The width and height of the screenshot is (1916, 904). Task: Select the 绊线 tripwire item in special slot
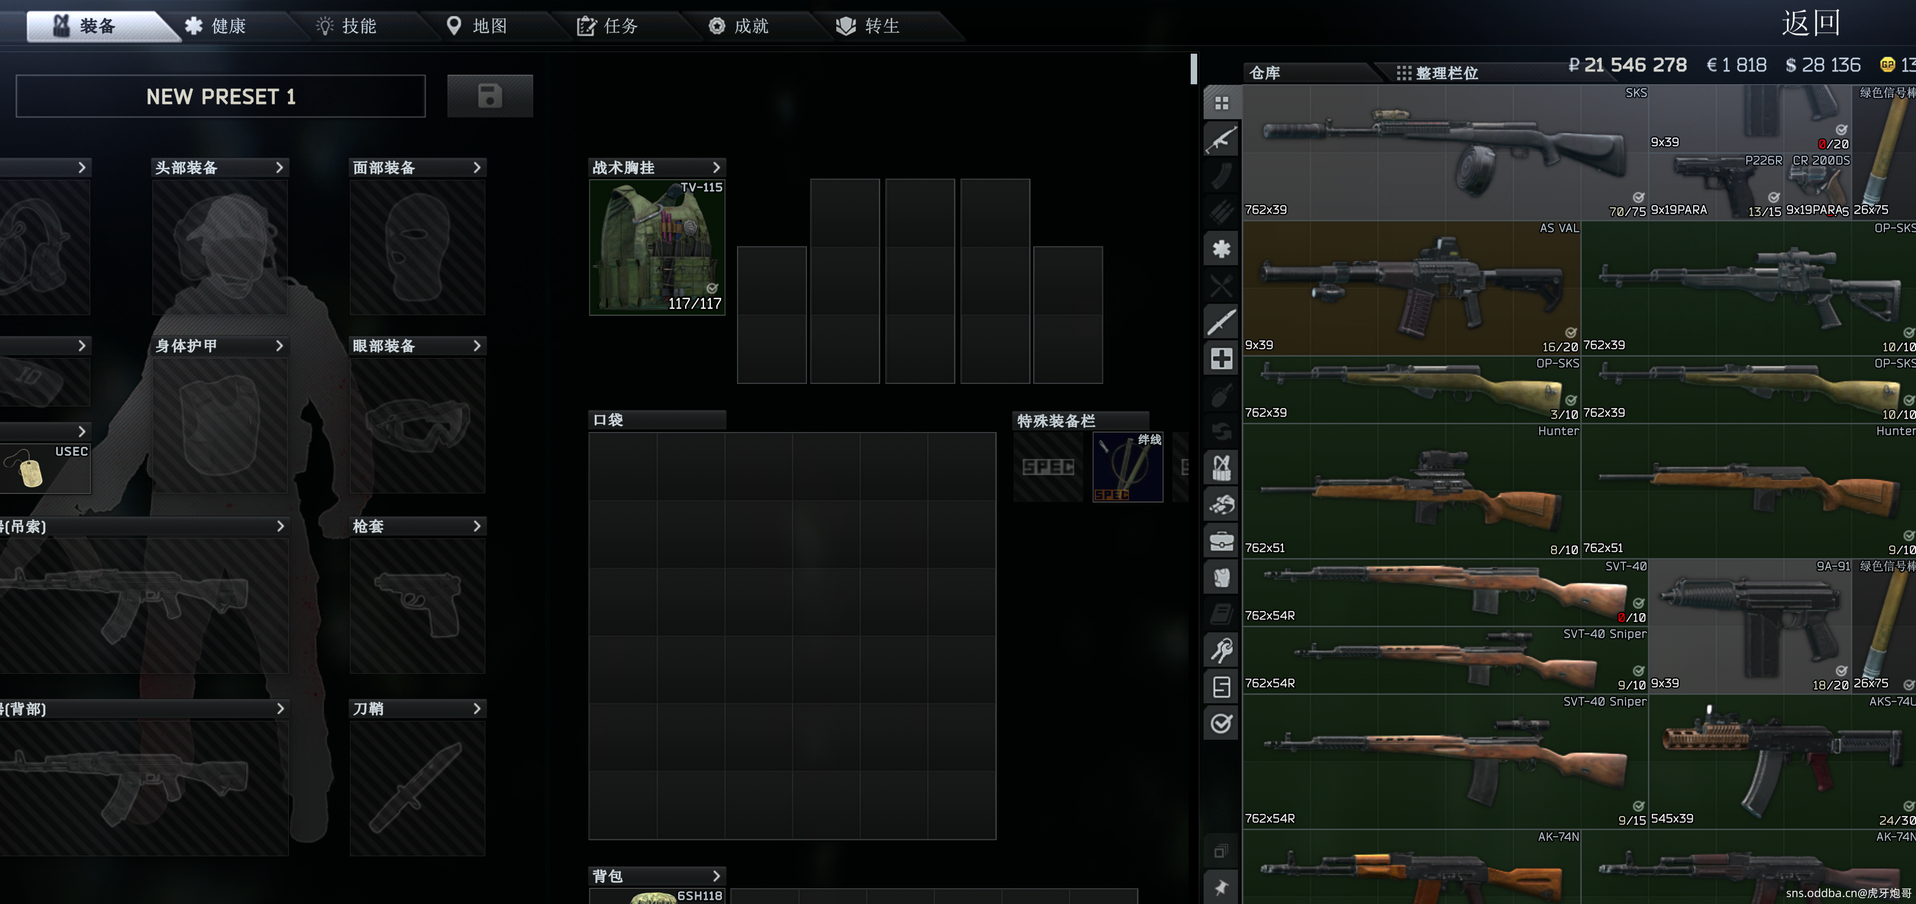tap(1127, 466)
